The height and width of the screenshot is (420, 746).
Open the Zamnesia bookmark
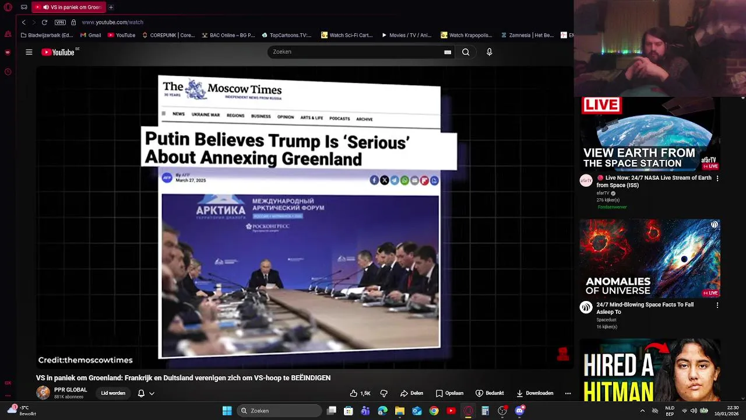coord(527,35)
